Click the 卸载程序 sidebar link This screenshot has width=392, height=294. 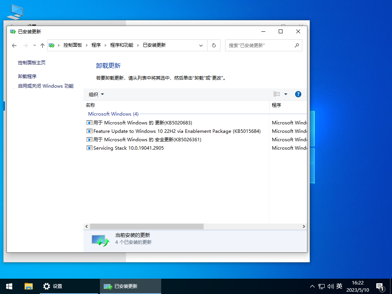coord(28,76)
